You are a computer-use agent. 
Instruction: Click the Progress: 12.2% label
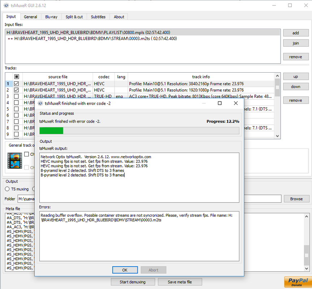pyautogui.click(x=223, y=121)
